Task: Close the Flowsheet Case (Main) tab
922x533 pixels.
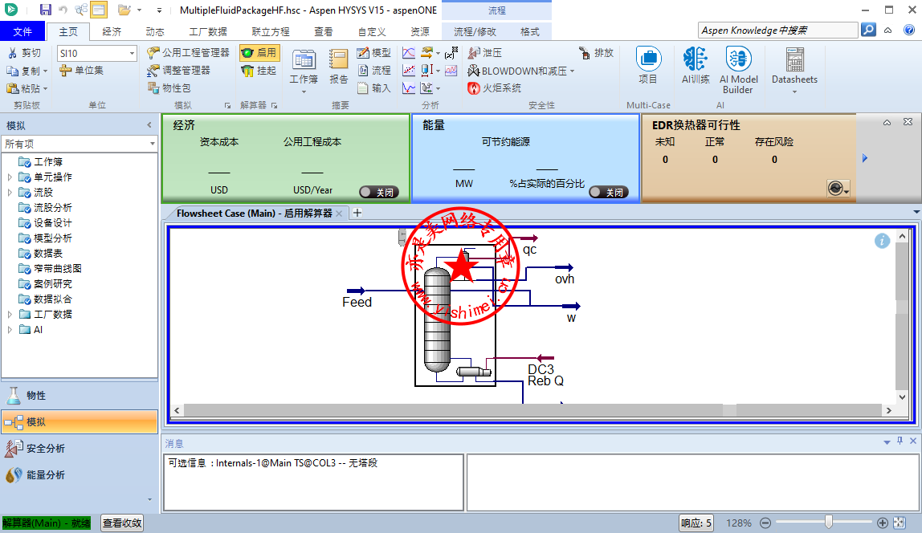Action: (339, 214)
